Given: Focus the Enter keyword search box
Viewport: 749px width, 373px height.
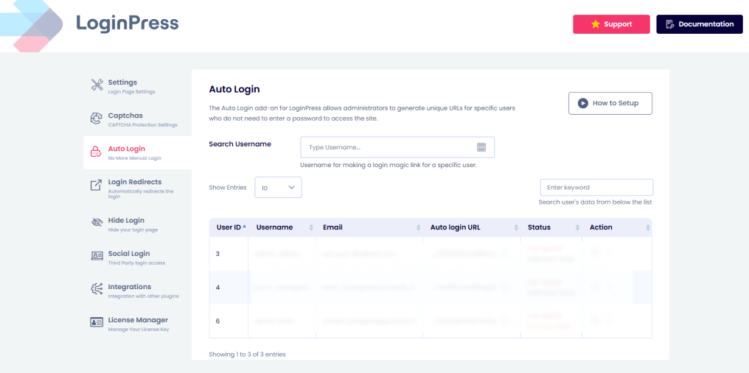Looking at the screenshot, I should [x=596, y=188].
